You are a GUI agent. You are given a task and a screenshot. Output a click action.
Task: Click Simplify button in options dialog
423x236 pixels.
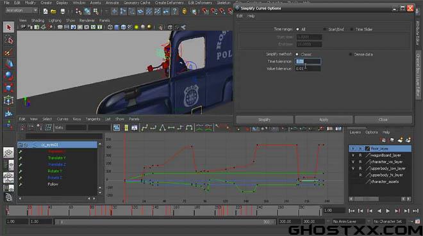[x=264, y=120]
